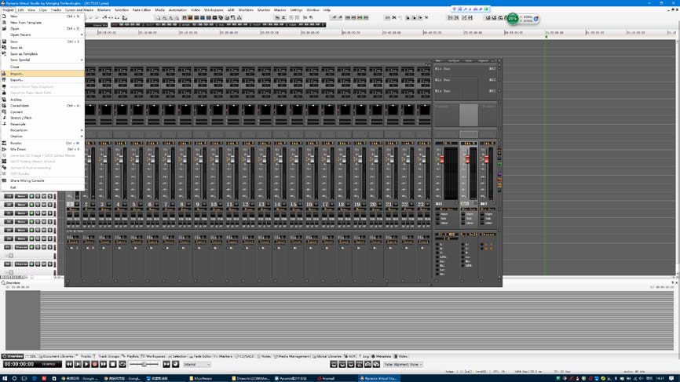Screen dimensions: 680x382
Task: Switch to the Markers tab
Action: pos(224,356)
